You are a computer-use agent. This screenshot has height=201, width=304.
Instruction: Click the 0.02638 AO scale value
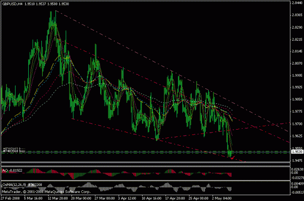[x=297, y=169]
